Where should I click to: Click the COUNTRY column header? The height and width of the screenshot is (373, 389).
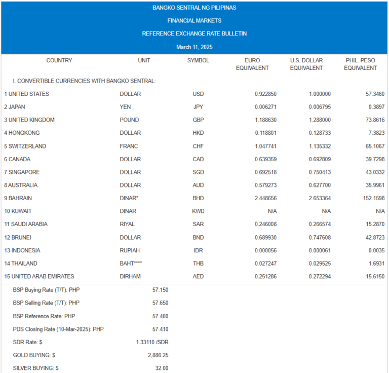tap(59, 61)
